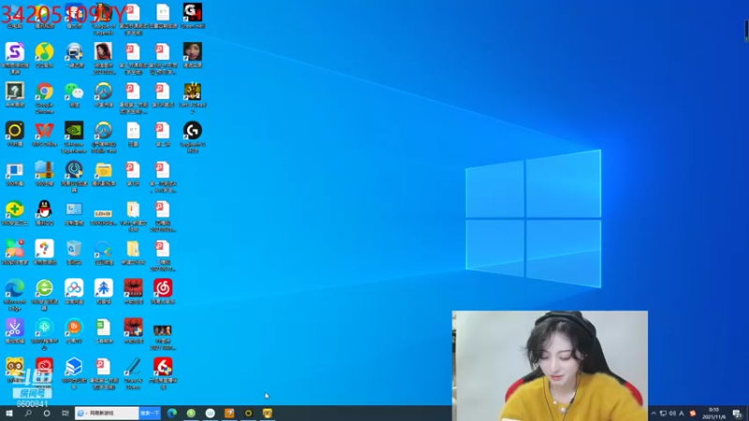Open the Edge icon pinned on the taskbar
The height and width of the screenshot is (421, 749).
point(172,413)
